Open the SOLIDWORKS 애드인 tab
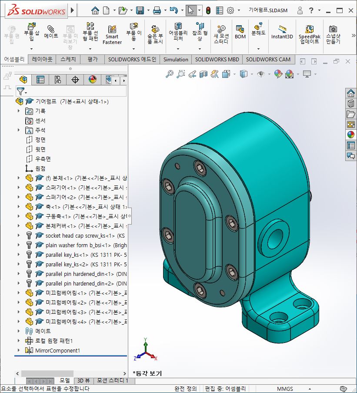 click(x=132, y=59)
